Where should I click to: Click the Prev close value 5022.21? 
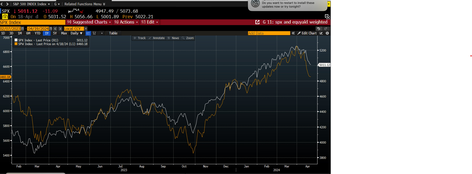pyautogui.click(x=144, y=16)
